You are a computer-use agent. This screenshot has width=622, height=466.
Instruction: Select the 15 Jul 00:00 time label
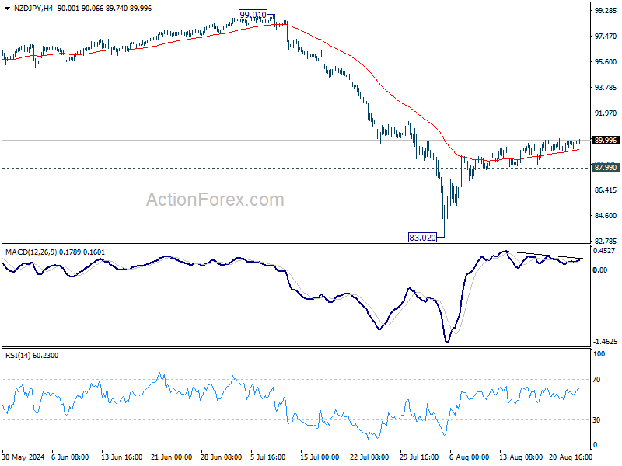click(x=320, y=457)
